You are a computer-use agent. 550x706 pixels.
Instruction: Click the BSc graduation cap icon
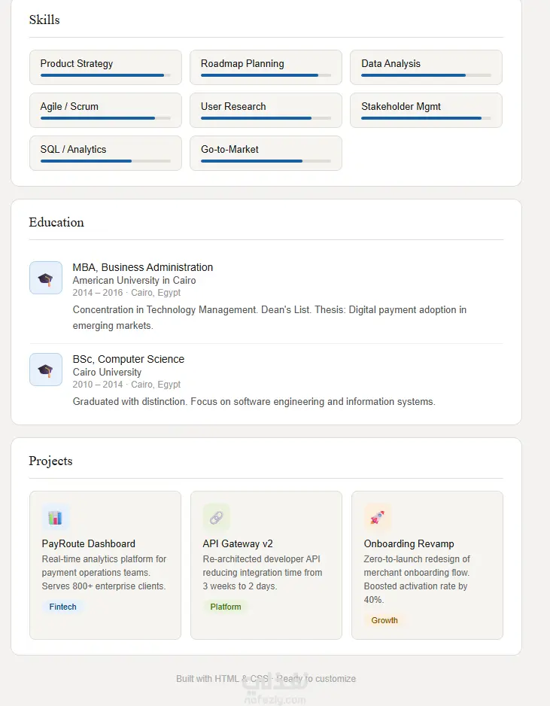(46, 370)
